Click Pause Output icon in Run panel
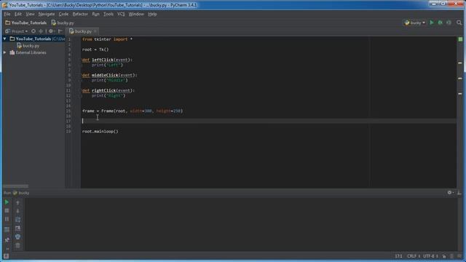This screenshot has height=262, width=466. click(7, 219)
